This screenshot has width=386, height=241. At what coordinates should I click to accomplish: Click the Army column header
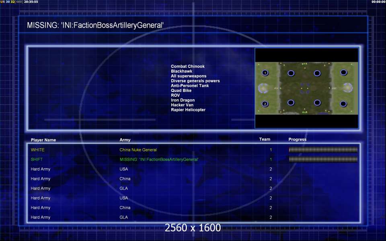pos(125,140)
